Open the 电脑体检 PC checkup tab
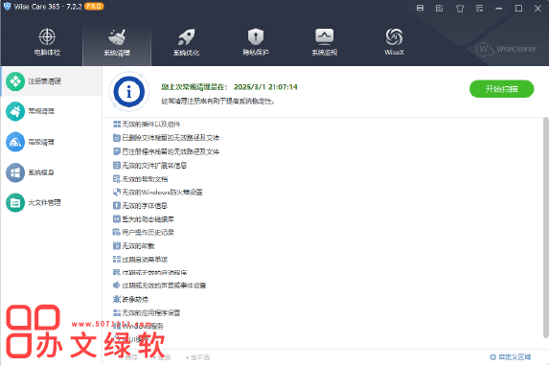Image resolution: width=549 pixels, height=366 pixels. click(47, 42)
